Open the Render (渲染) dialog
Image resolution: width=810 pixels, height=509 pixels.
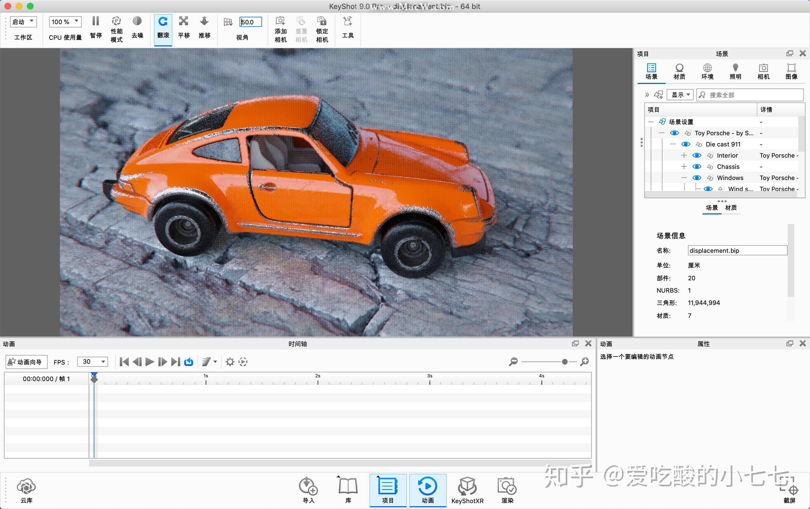pyautogui.click(x=507, y=490)
